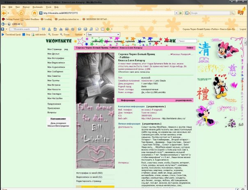Click the VKontakte toolbar speech bubble icon
Image resolution: width=248 pixels, height=190 pixels.
(x=80, y=29)
